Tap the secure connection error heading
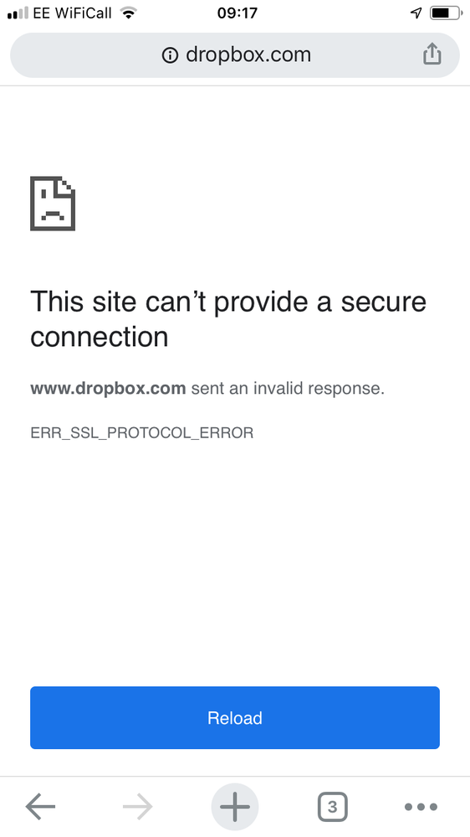The height and width of the screenshot is (837, 470). [228, 319]
